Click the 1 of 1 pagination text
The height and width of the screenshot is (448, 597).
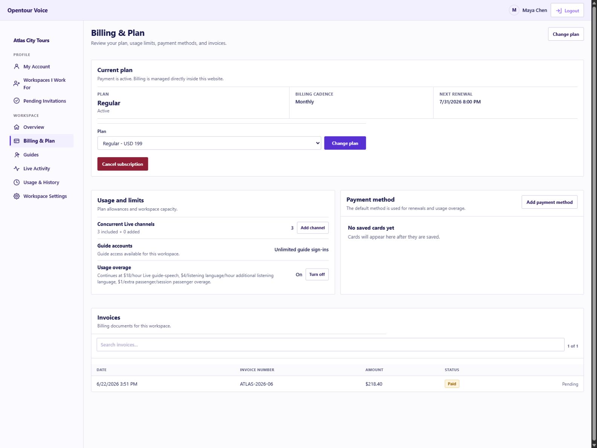(573, 346)
